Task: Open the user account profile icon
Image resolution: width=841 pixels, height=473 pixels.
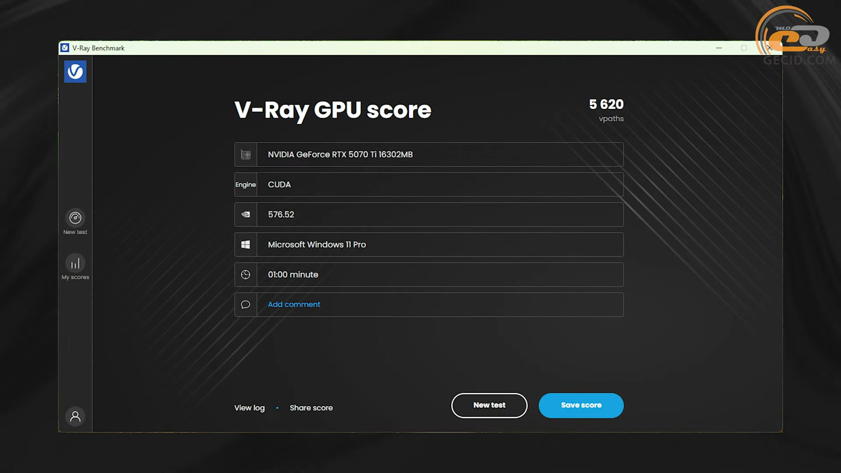Action: (x=75, y=417)
